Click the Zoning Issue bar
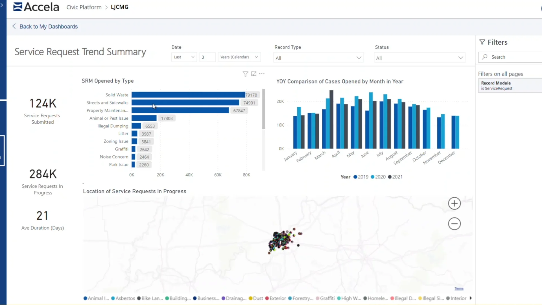 (x=134, y=141)
